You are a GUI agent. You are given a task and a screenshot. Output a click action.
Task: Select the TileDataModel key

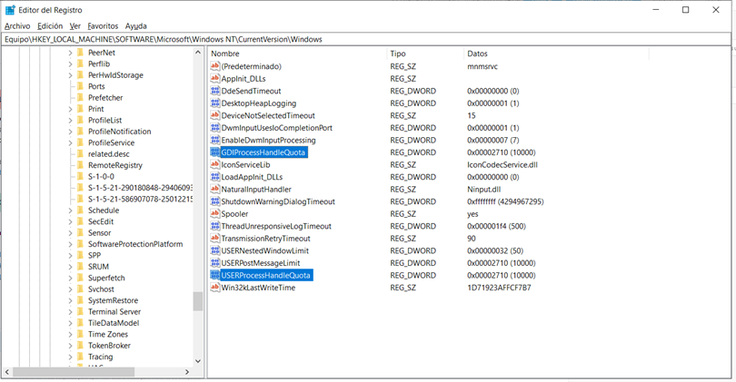pyautogui.click(x=114, y=323)
